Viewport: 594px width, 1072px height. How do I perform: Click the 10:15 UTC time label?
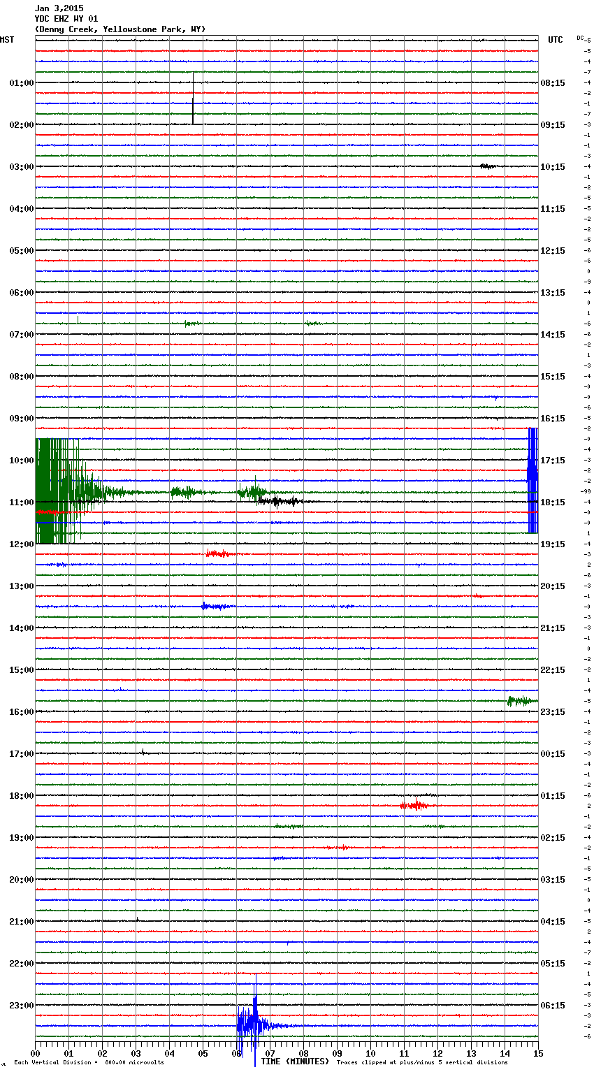click(553, 167)
